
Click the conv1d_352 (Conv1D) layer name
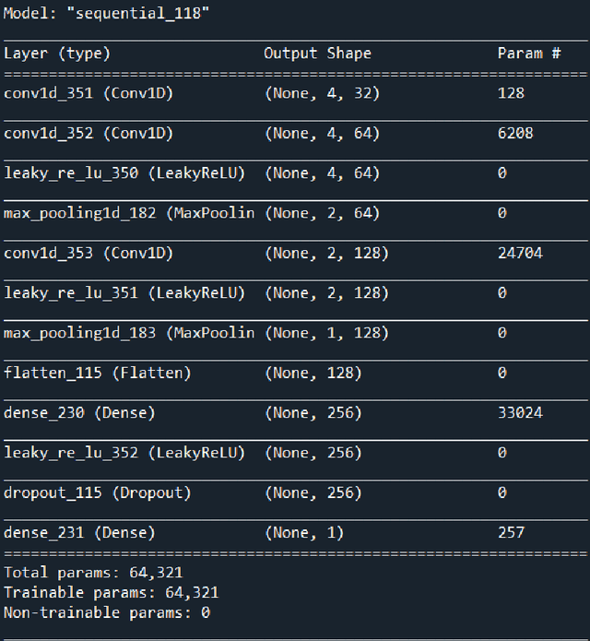88,133
